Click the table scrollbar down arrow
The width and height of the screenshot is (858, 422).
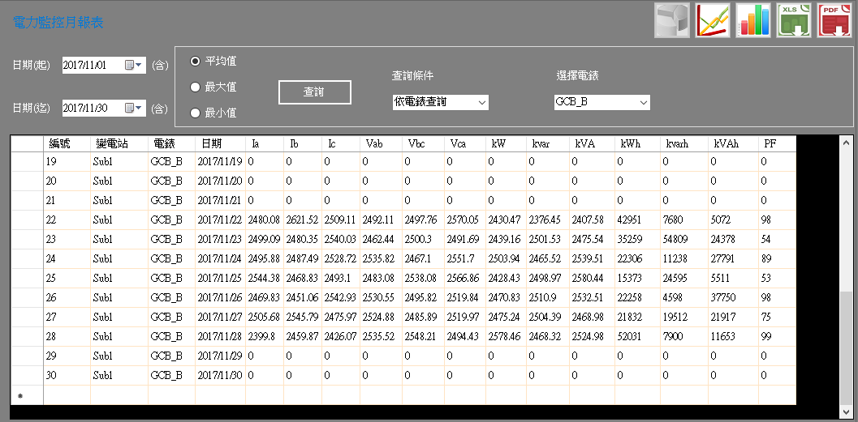pos(847,412)
